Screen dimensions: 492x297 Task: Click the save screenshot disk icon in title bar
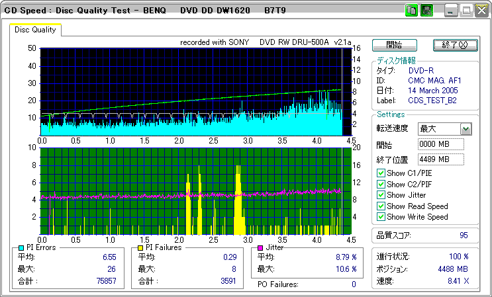click(427, 11)
